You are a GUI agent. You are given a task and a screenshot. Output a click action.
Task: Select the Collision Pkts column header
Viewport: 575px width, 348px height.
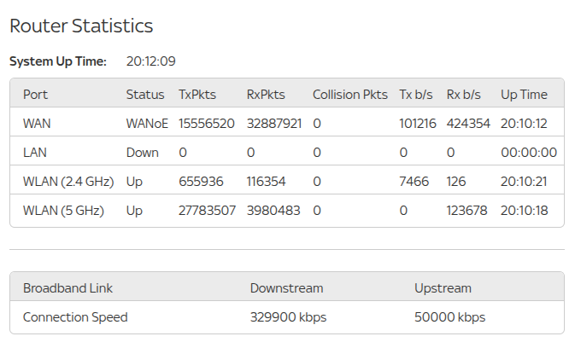pos(349,94)
